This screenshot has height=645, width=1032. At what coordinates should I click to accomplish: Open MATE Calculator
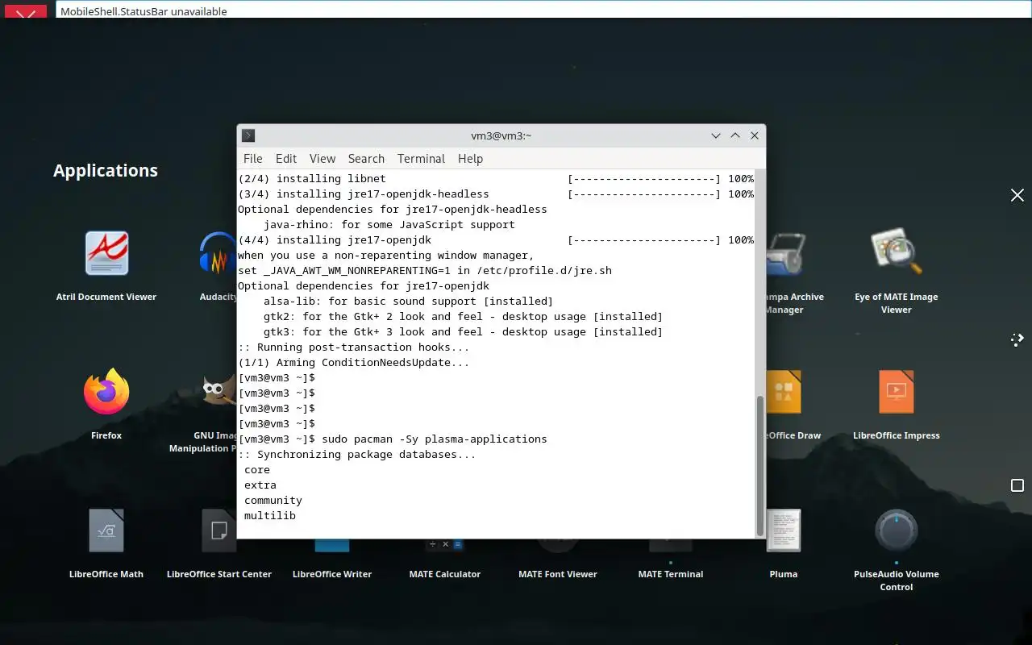[x=445, y=545]
